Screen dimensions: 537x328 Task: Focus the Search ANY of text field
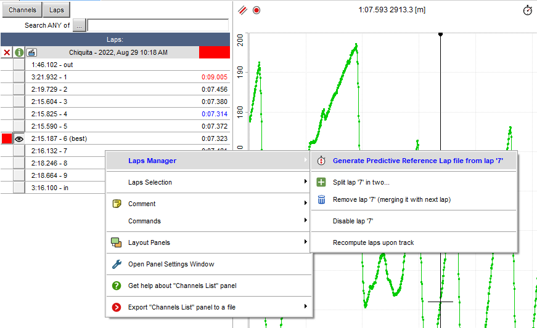point(158,25)
